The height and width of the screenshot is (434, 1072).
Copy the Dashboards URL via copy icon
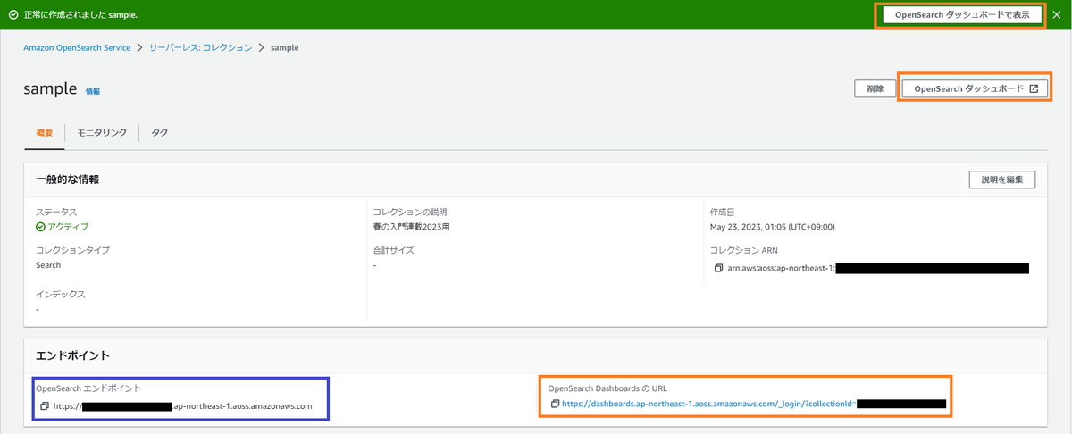555,404
